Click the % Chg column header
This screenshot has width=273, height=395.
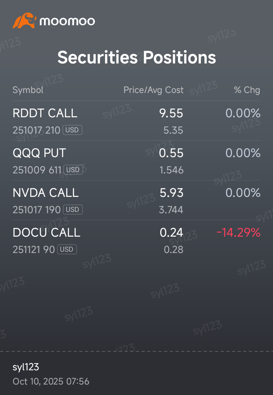click(247, 90)
